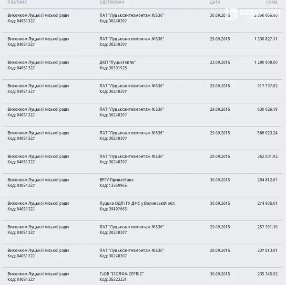Screen dimensions: 286x285
Task: Select the 257 391.10 payment row
Action: pos(143,232)
